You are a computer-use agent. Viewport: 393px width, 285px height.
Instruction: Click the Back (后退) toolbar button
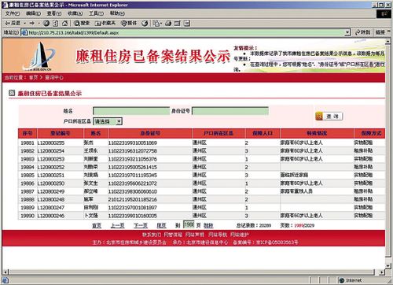click(x=13, y=23)
